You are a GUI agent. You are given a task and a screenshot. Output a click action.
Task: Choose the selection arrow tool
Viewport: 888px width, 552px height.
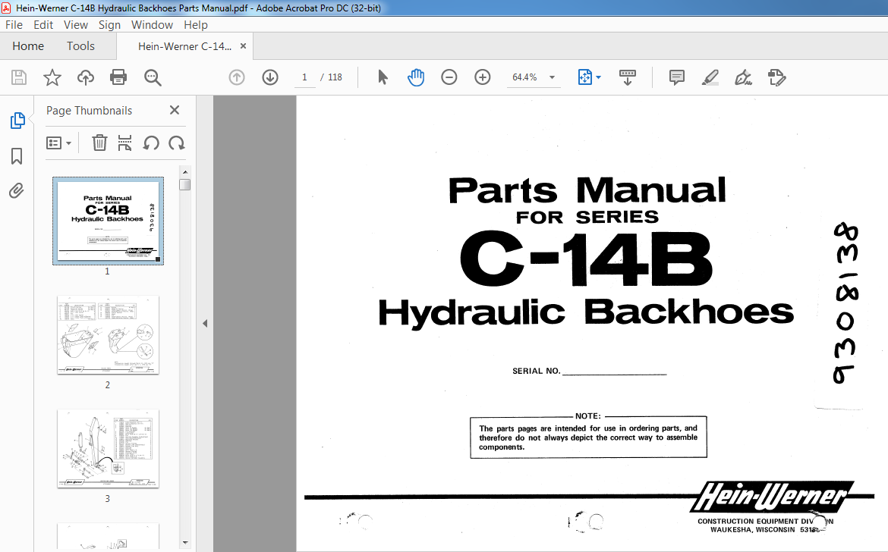383,77
